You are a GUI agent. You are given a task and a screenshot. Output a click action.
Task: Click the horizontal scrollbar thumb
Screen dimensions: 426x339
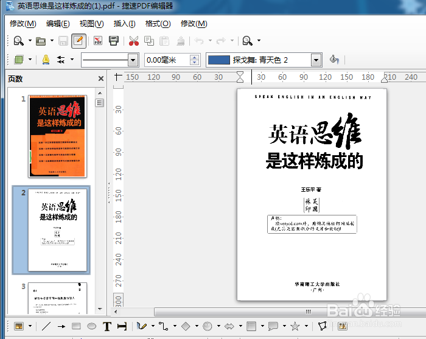(x=290, y=312)
